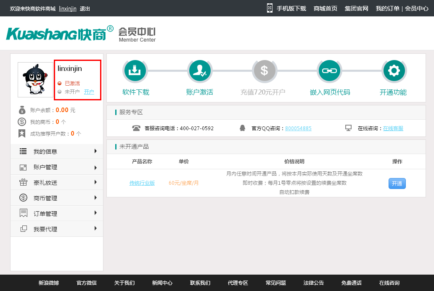Open the 开户 link under username

click(x=89, y=92)
